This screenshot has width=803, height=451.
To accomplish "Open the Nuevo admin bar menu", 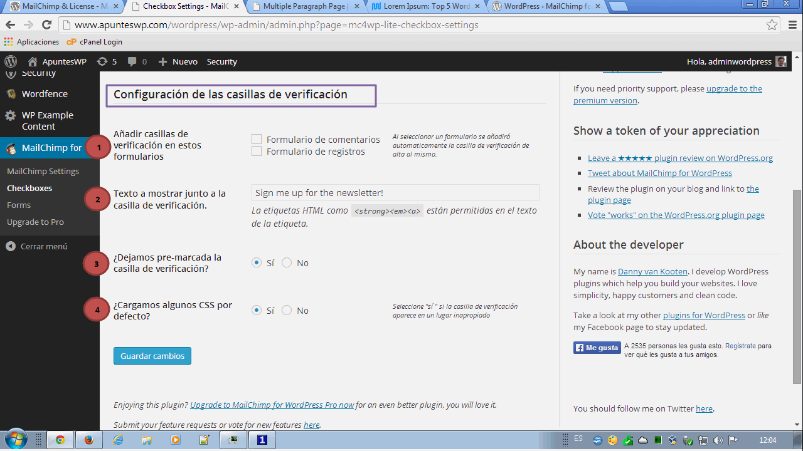I will [178, 61].
